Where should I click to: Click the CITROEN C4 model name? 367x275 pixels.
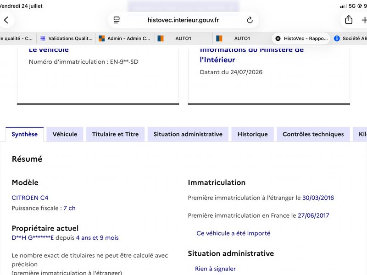pyautogui.click(x=30, y=198)
